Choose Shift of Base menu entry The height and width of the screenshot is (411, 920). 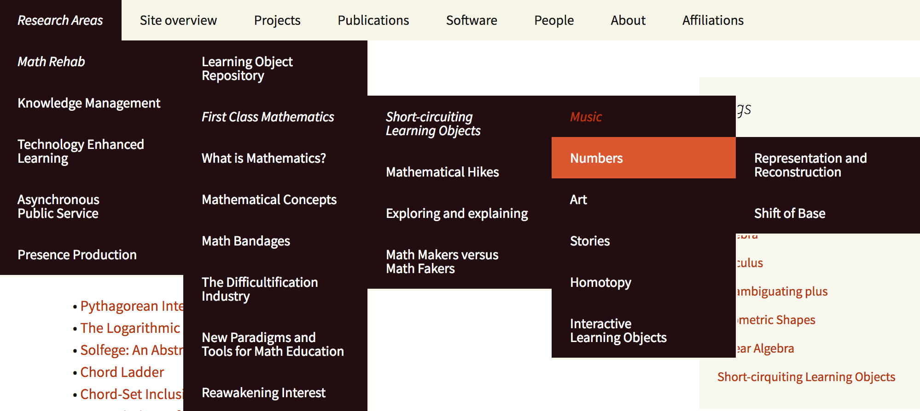pyautogui.click(x=790, y=213)
